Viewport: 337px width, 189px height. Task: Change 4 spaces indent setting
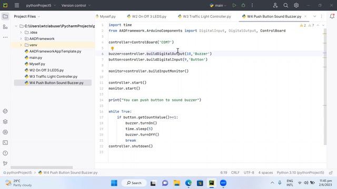coord(265,173)
